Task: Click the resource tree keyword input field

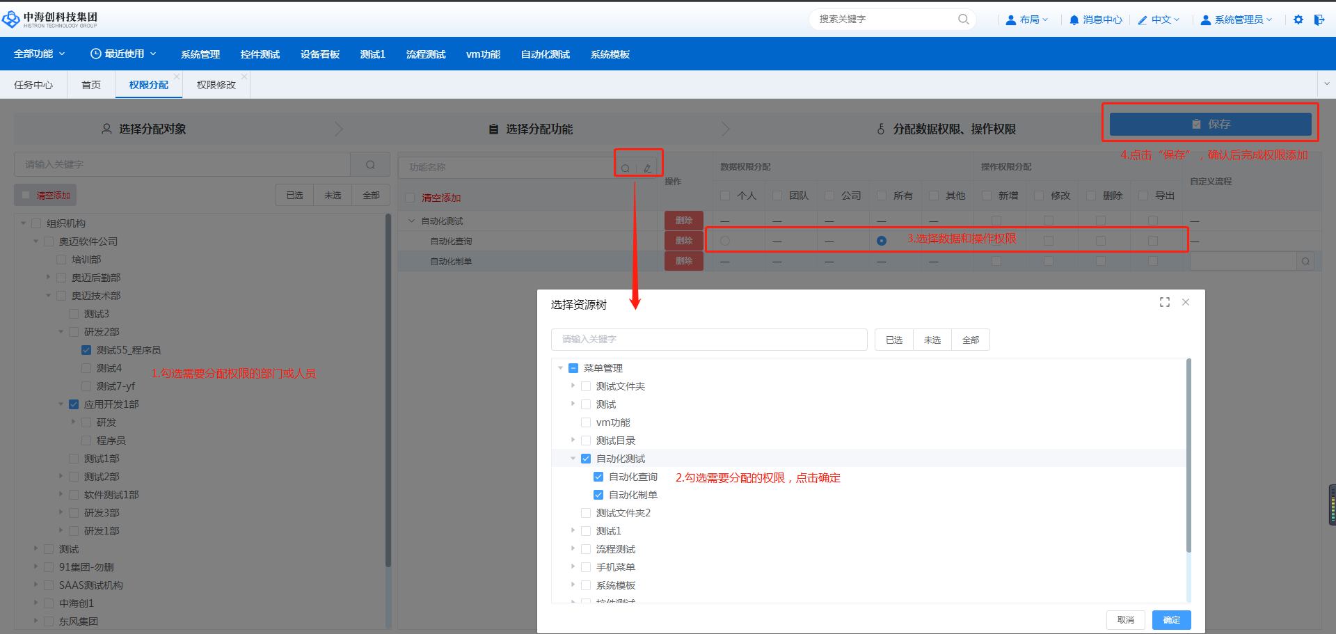Action: pyautogui.click(x=708, y=340)
